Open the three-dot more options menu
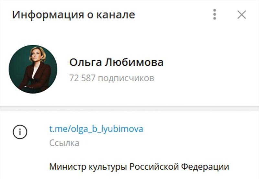 click(x=215, y=15)
